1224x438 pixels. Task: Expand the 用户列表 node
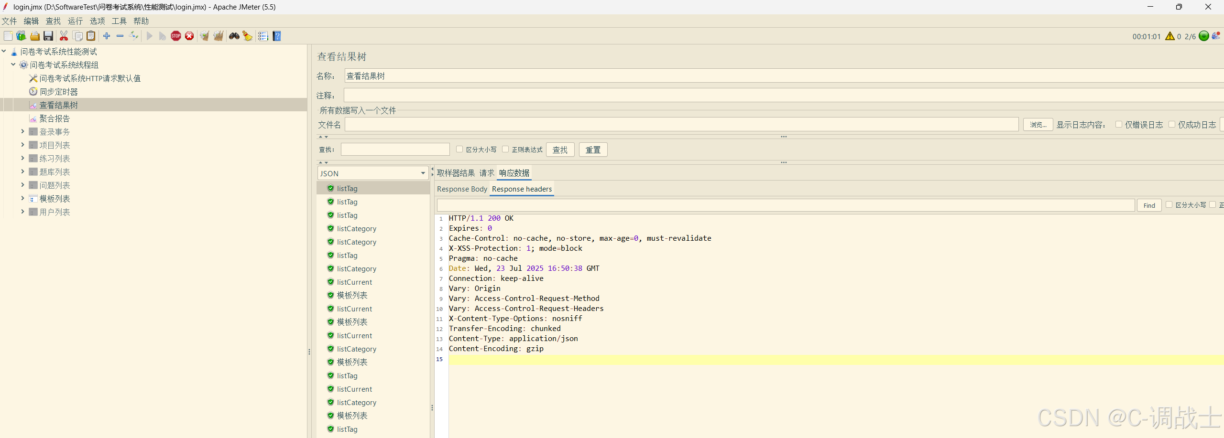[x=22, y=212]
